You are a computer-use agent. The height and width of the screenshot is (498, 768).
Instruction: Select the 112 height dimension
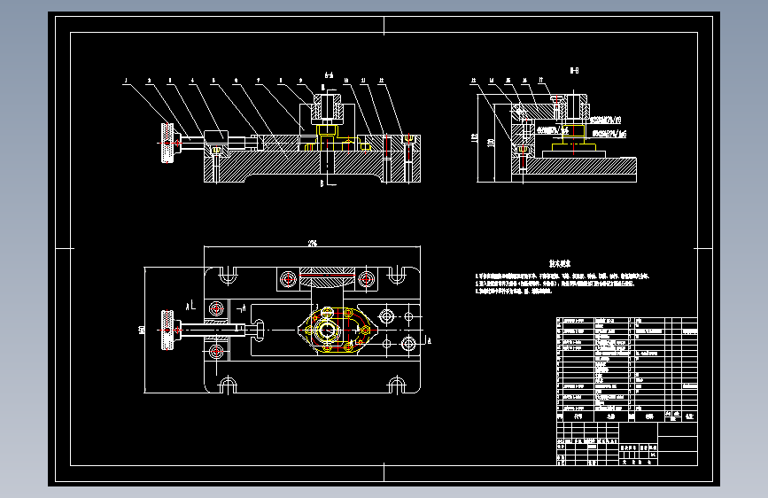474,137
